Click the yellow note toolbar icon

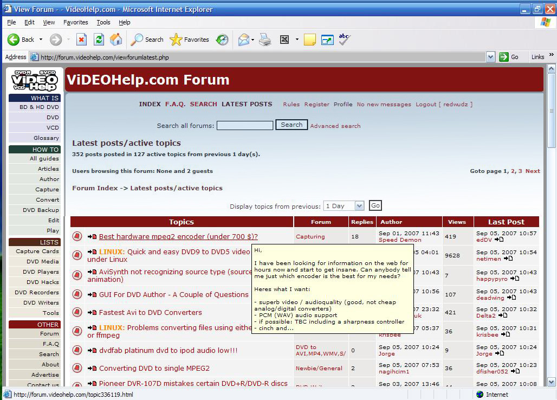[310, 40]
